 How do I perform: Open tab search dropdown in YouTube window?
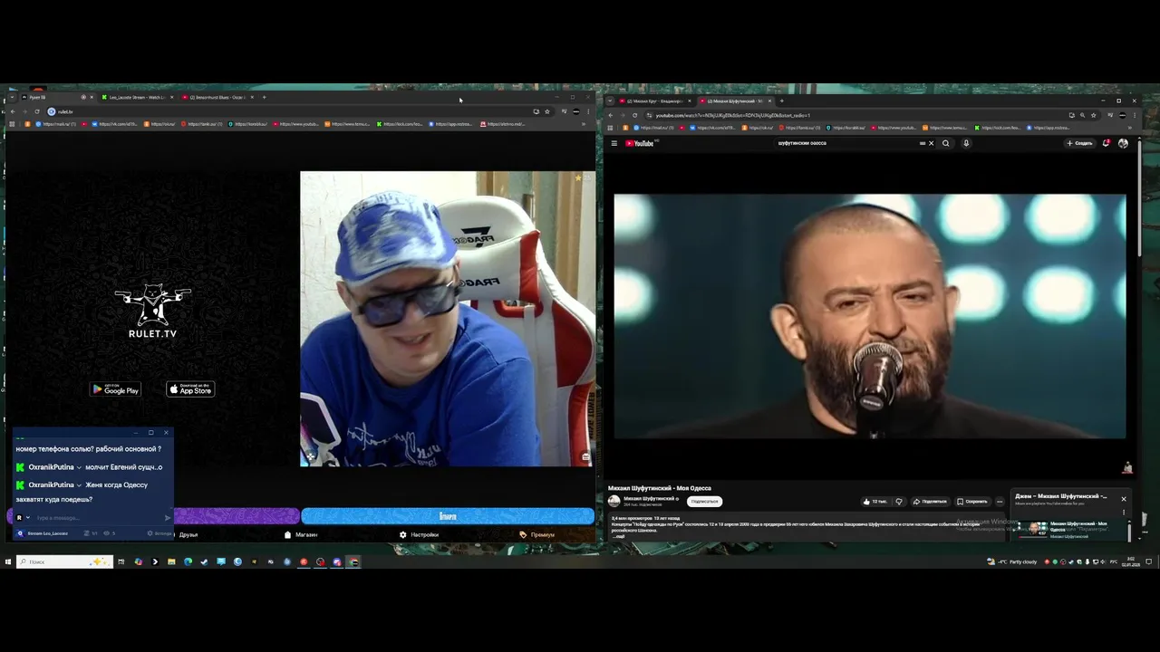611,101
